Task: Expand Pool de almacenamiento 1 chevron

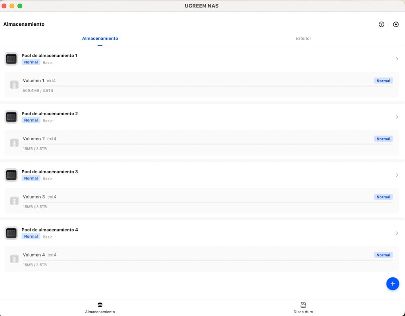Action: coord(397,59)
